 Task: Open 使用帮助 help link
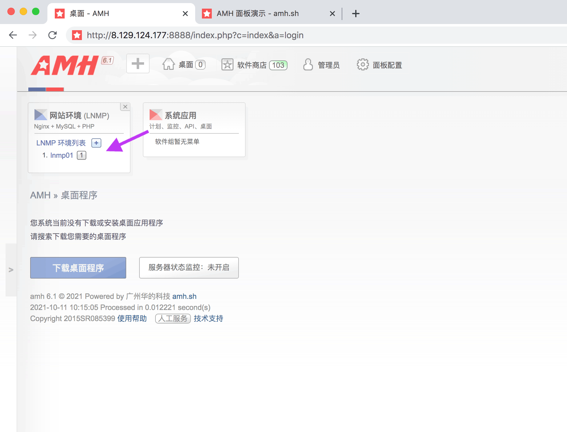tap(132, 319)
